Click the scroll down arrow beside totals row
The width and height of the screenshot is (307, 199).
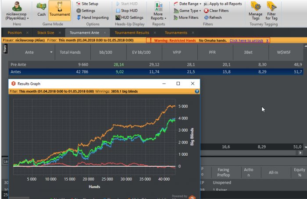[x=305, y=147]
